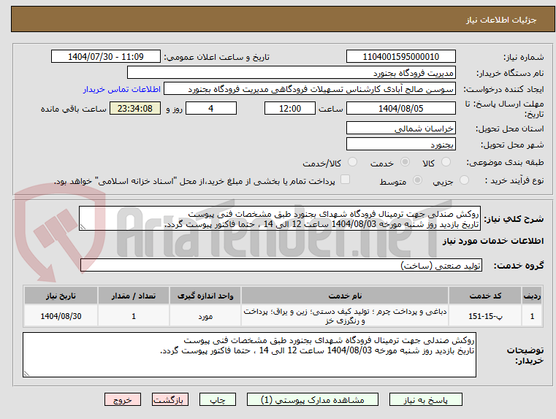Select the جزیی purchase type radio
Viewport: 556px width, 419px height.
(464, 180)
